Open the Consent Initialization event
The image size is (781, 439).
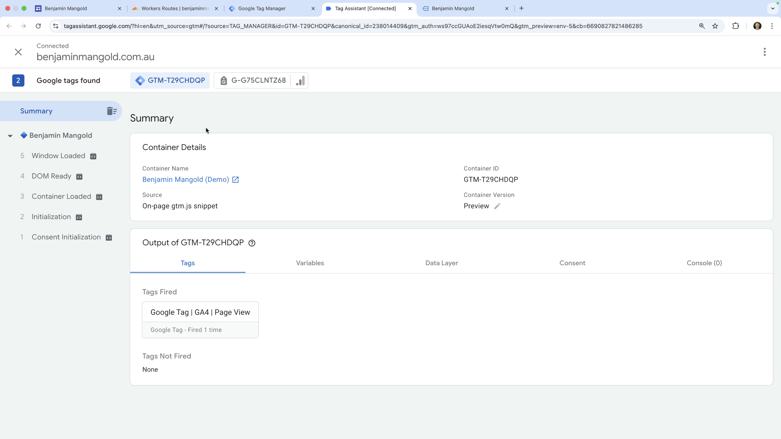(66, 237)
